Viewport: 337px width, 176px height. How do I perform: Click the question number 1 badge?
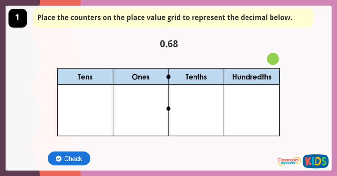click(x=17, y=18)
